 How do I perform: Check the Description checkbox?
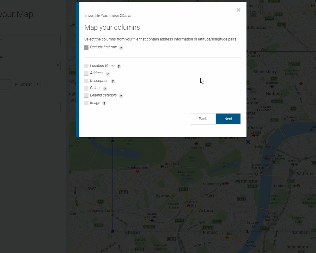click(87, 81)
